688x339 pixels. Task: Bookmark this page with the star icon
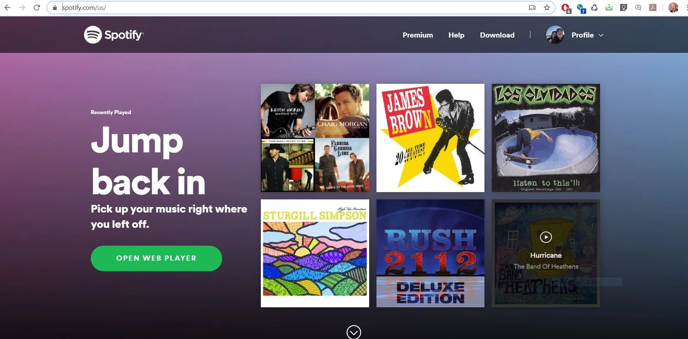tap(546, 7)
